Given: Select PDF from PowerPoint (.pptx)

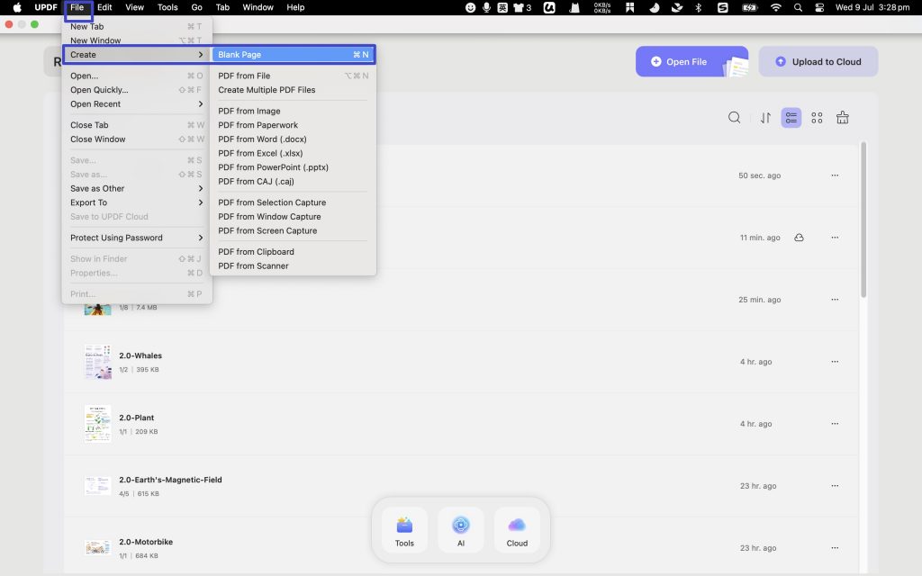Looking at the screenshot, I should [x=293, y=167].
